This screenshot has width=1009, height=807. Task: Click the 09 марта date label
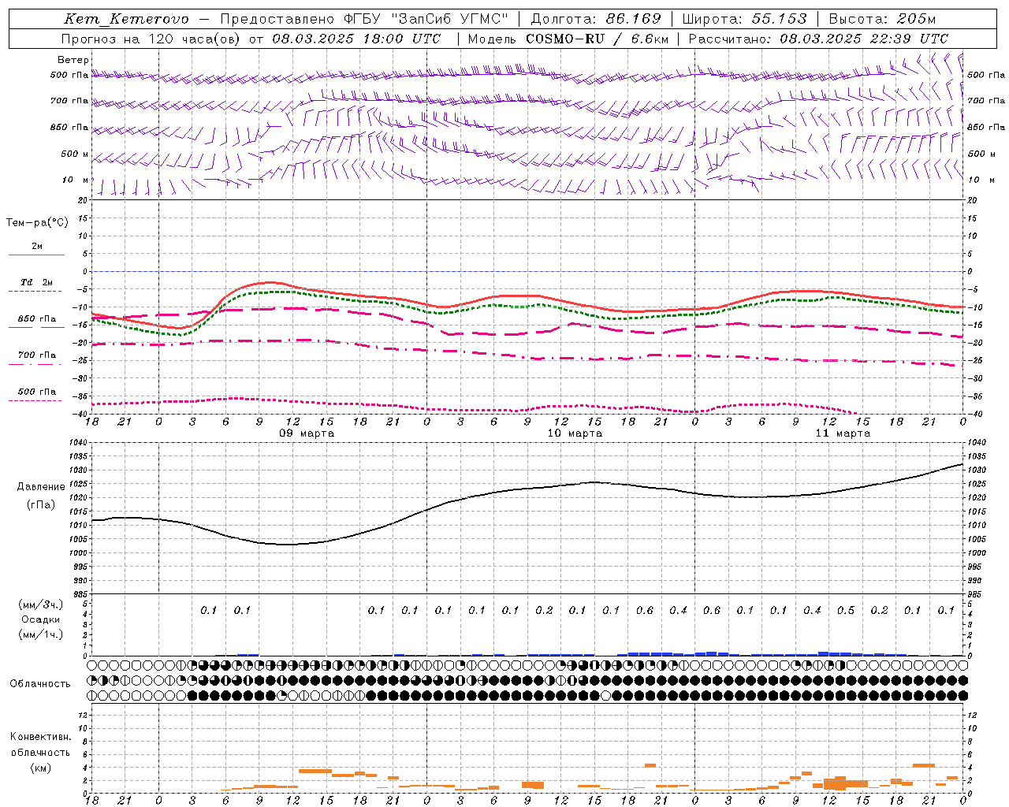307,433
